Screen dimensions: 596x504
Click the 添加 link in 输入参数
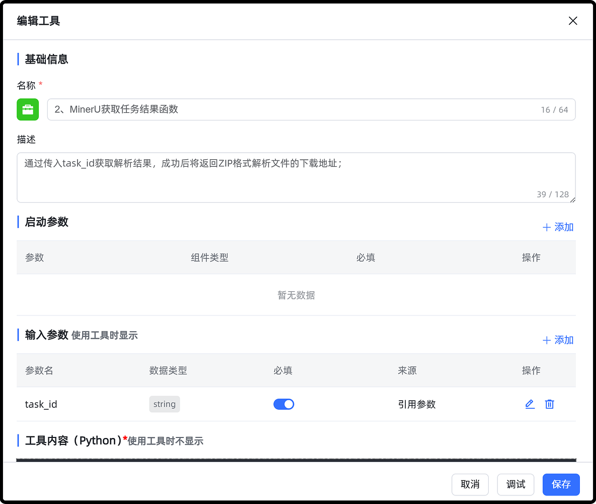(563, 340)
